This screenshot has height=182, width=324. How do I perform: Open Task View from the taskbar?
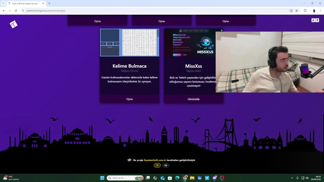[148, 178]
